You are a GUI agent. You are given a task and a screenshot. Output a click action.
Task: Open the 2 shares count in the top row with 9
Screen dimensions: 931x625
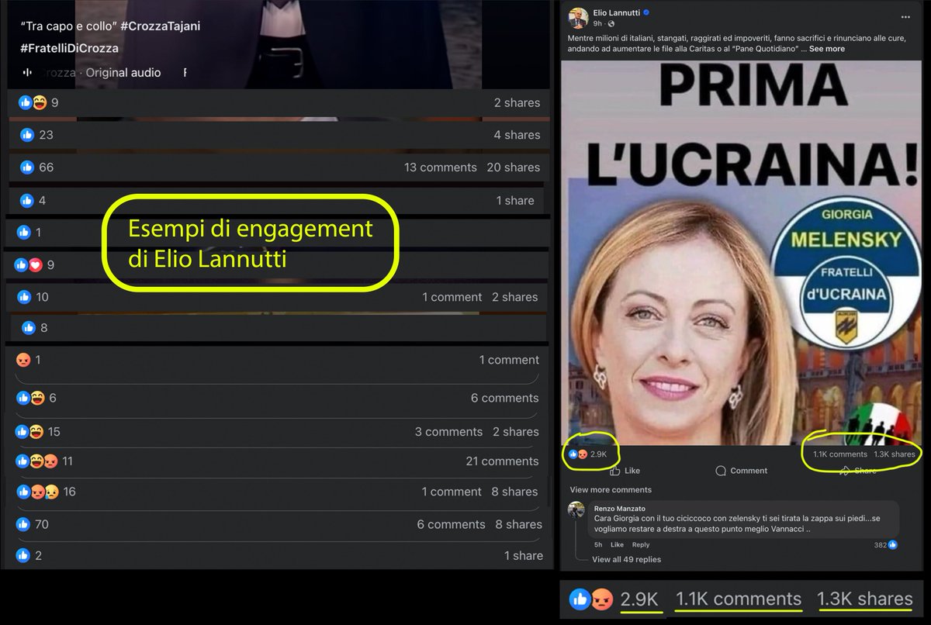(517, 102)
